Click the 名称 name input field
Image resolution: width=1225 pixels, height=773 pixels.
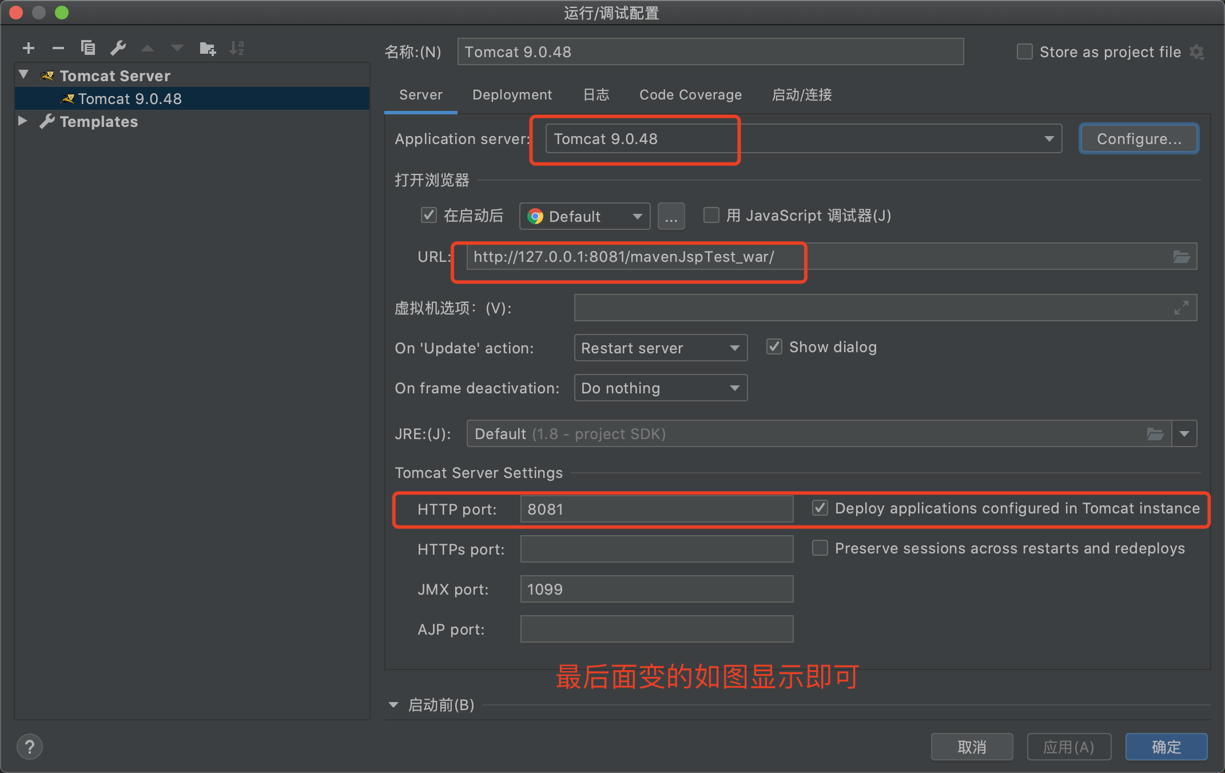pos(710,51)
